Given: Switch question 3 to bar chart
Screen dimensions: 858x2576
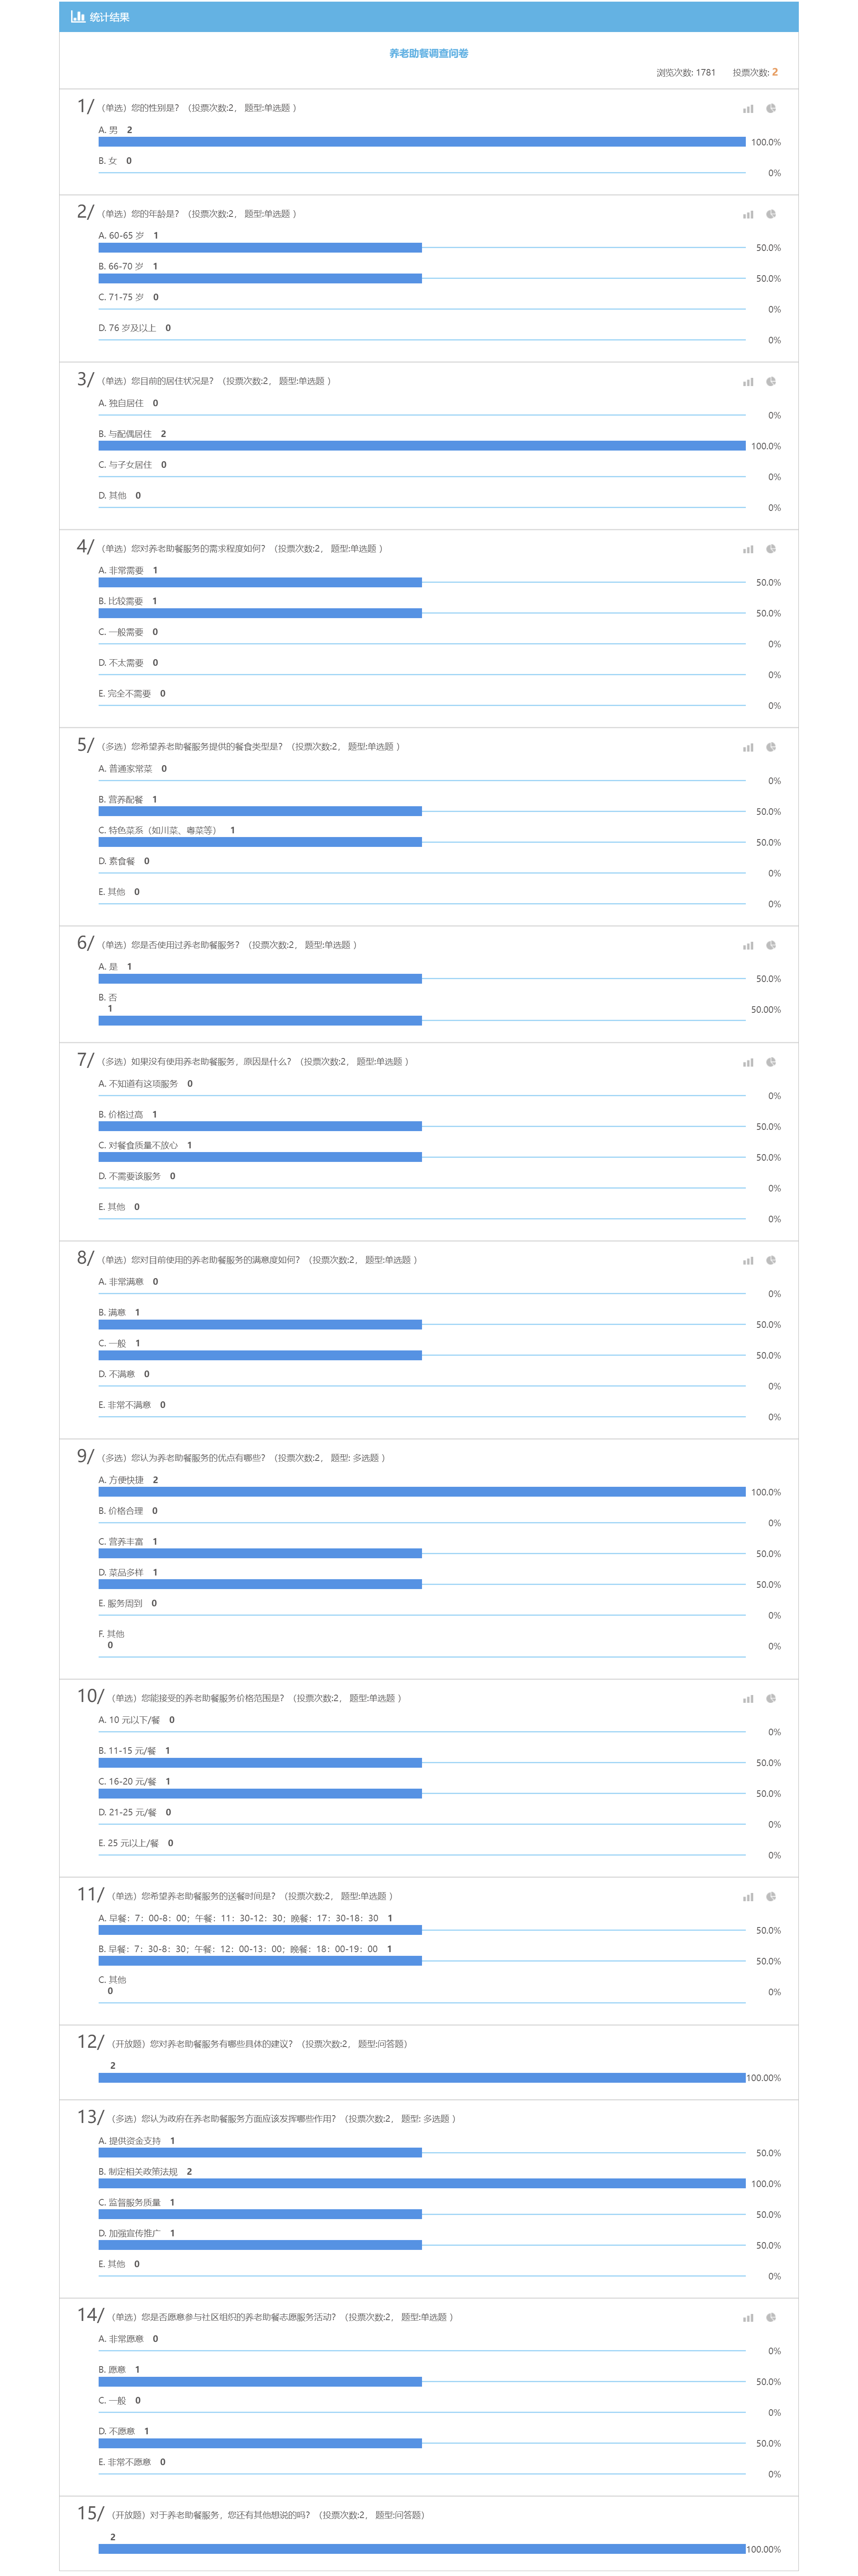Looking at the screenshot, I should click(x=748, y=381).
